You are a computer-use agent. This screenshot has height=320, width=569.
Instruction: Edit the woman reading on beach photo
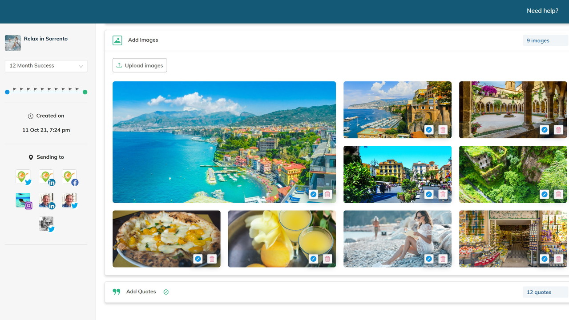coord(429,259)
